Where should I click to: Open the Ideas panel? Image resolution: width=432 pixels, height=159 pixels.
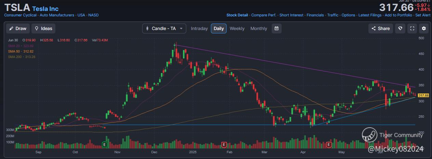coord(43,29)
